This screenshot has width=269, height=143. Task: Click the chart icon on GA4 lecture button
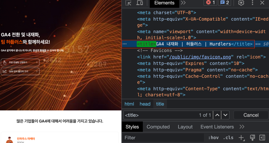tap(5, 71)
